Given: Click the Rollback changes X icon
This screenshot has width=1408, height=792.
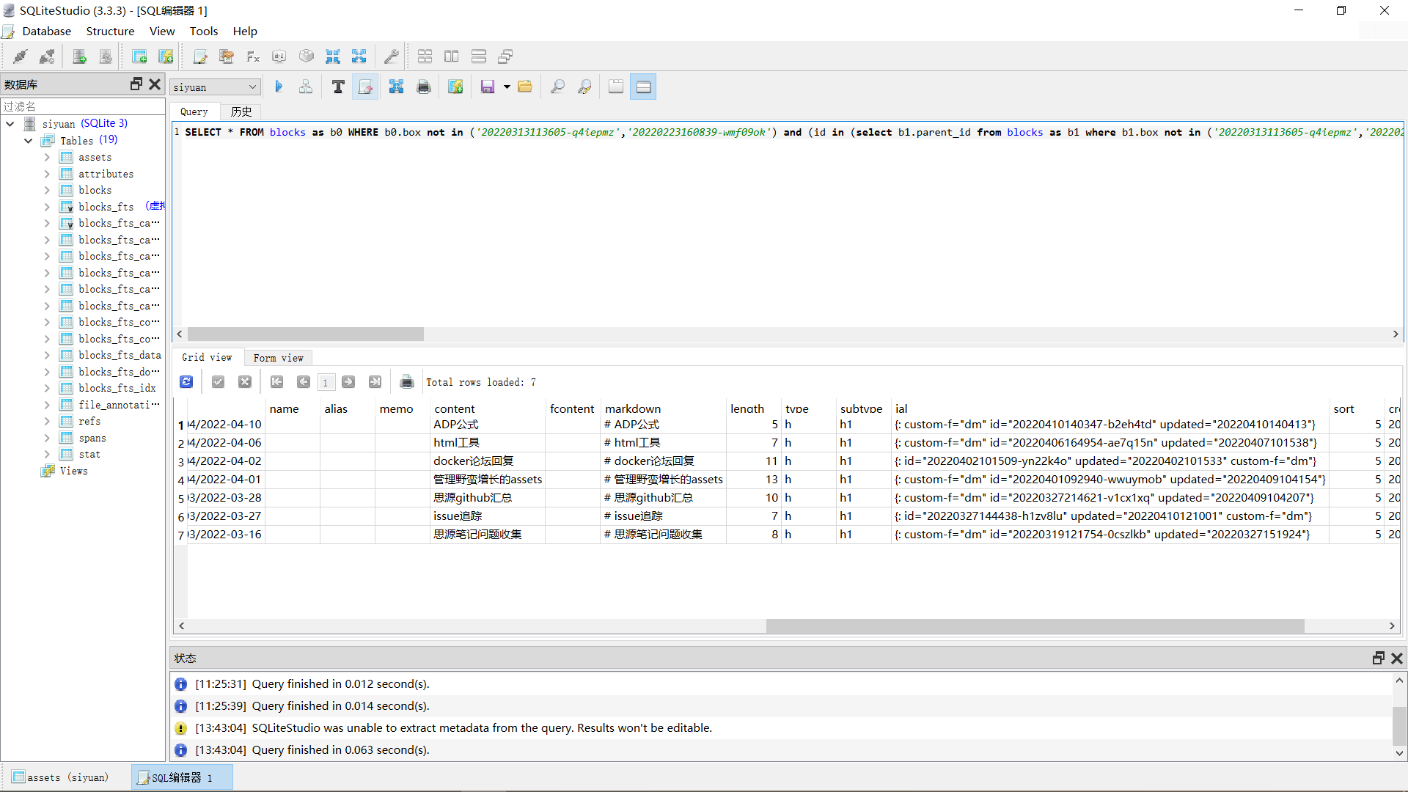Looking at the screenshot, I should tap(245, 381).
